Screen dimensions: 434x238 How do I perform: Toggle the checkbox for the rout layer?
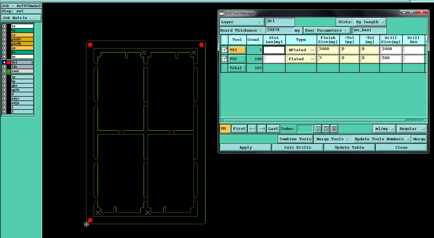coord(4,71)
